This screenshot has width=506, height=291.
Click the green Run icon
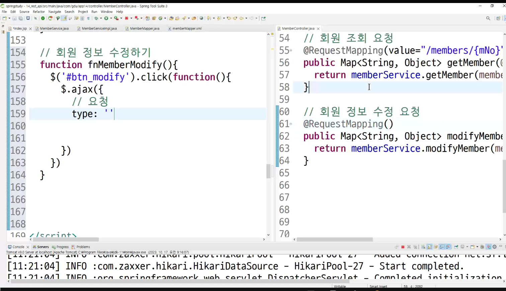tap(106, 18)
